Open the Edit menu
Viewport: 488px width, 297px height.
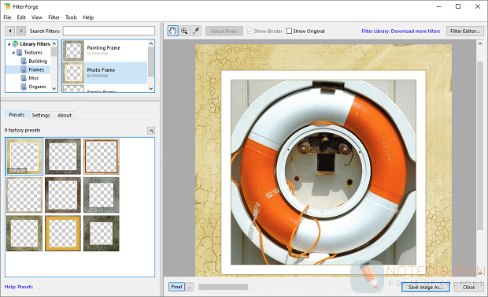[x=21, y=17]
